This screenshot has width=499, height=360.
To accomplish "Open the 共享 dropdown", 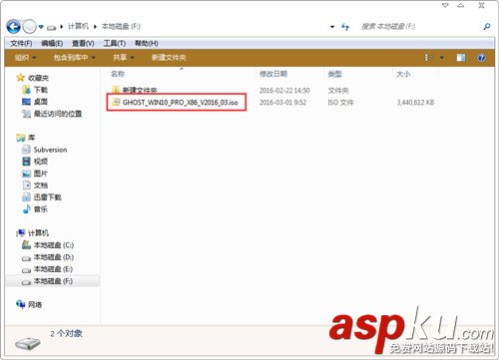I will point(124,58).
